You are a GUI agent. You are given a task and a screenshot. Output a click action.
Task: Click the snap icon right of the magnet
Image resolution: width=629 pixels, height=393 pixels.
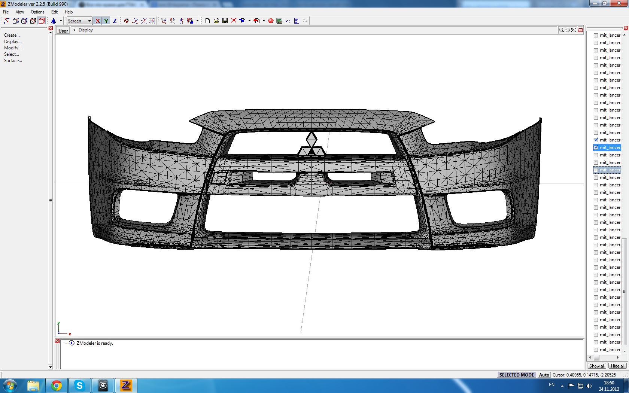(x=135, y=21)
